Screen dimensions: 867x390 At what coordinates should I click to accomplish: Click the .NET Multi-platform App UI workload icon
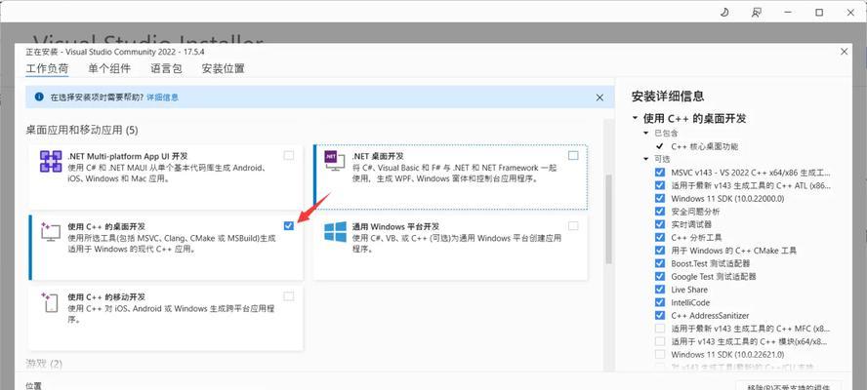(x=51, y=161)
